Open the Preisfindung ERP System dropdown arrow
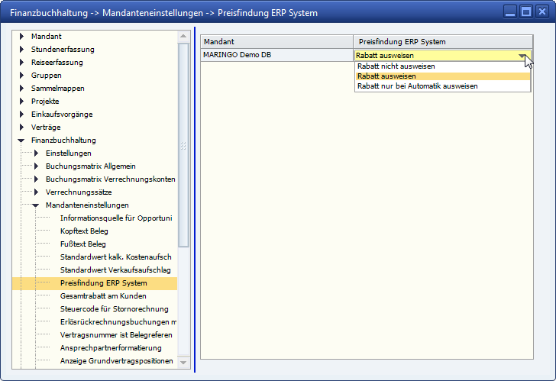This screenshot has width=556, height=381. [x=522, y=56]
